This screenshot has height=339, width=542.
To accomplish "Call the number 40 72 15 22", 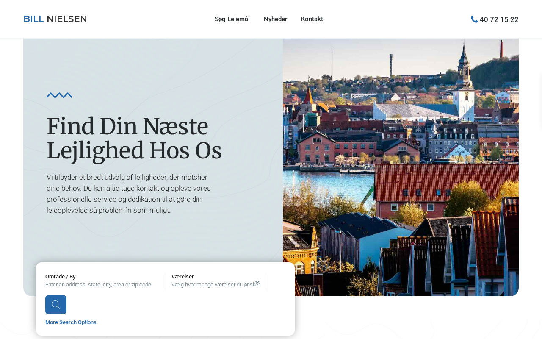I will point(499,19).
